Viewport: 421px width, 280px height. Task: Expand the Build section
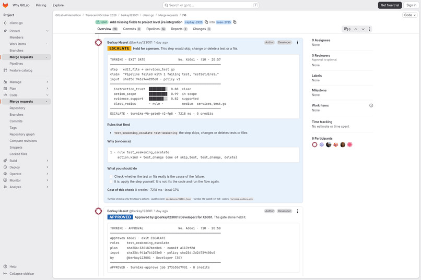point(47,161)
